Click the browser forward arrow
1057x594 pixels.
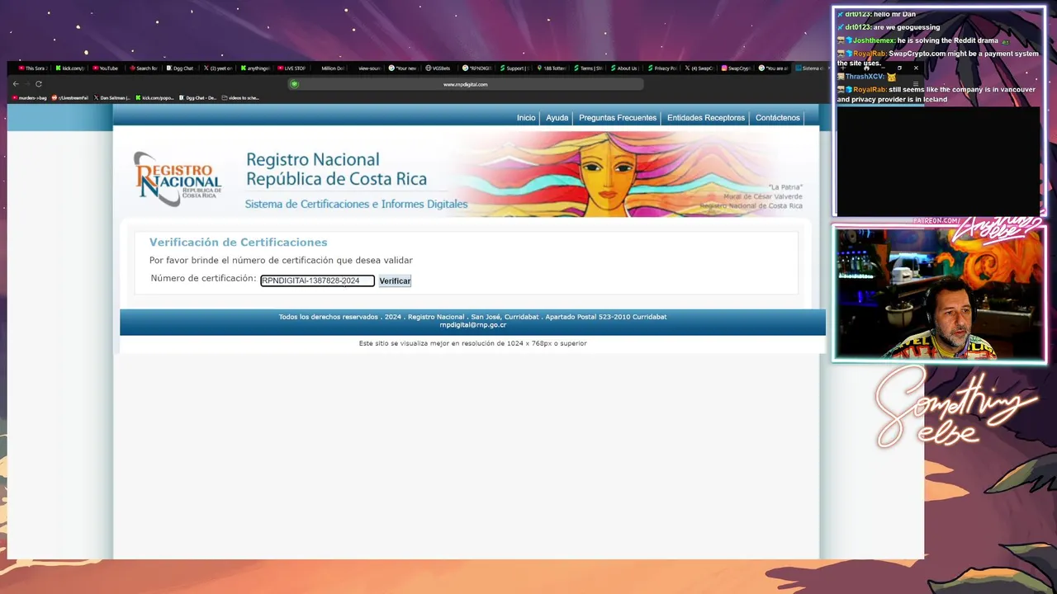[27, 84]
